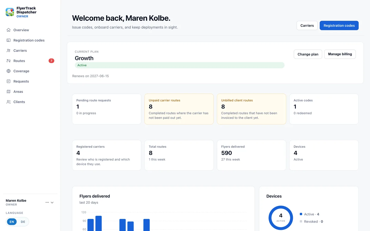Screen dimensions: 370x231
Task: Click the red Routes badge showing 7
Action: 51,61
